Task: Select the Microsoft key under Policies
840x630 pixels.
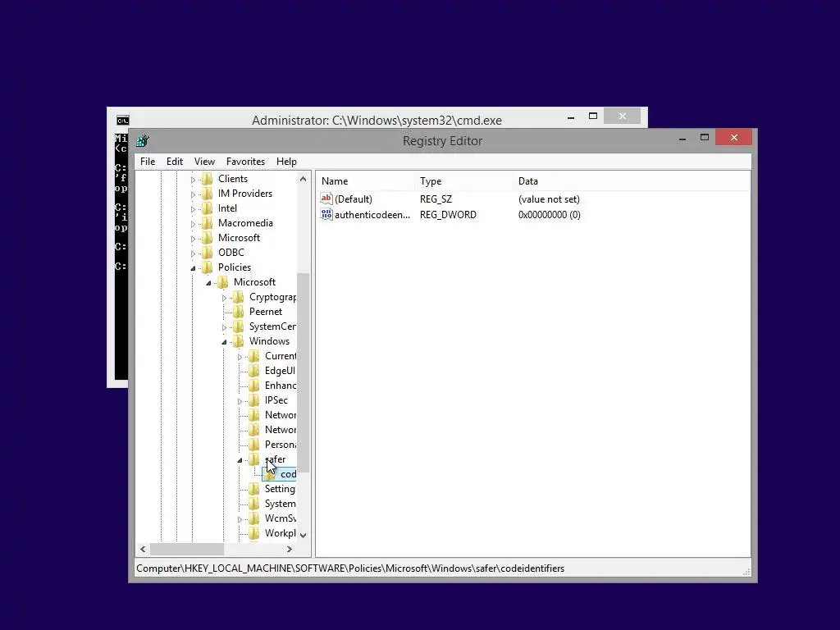Action: tap(254, 282)
